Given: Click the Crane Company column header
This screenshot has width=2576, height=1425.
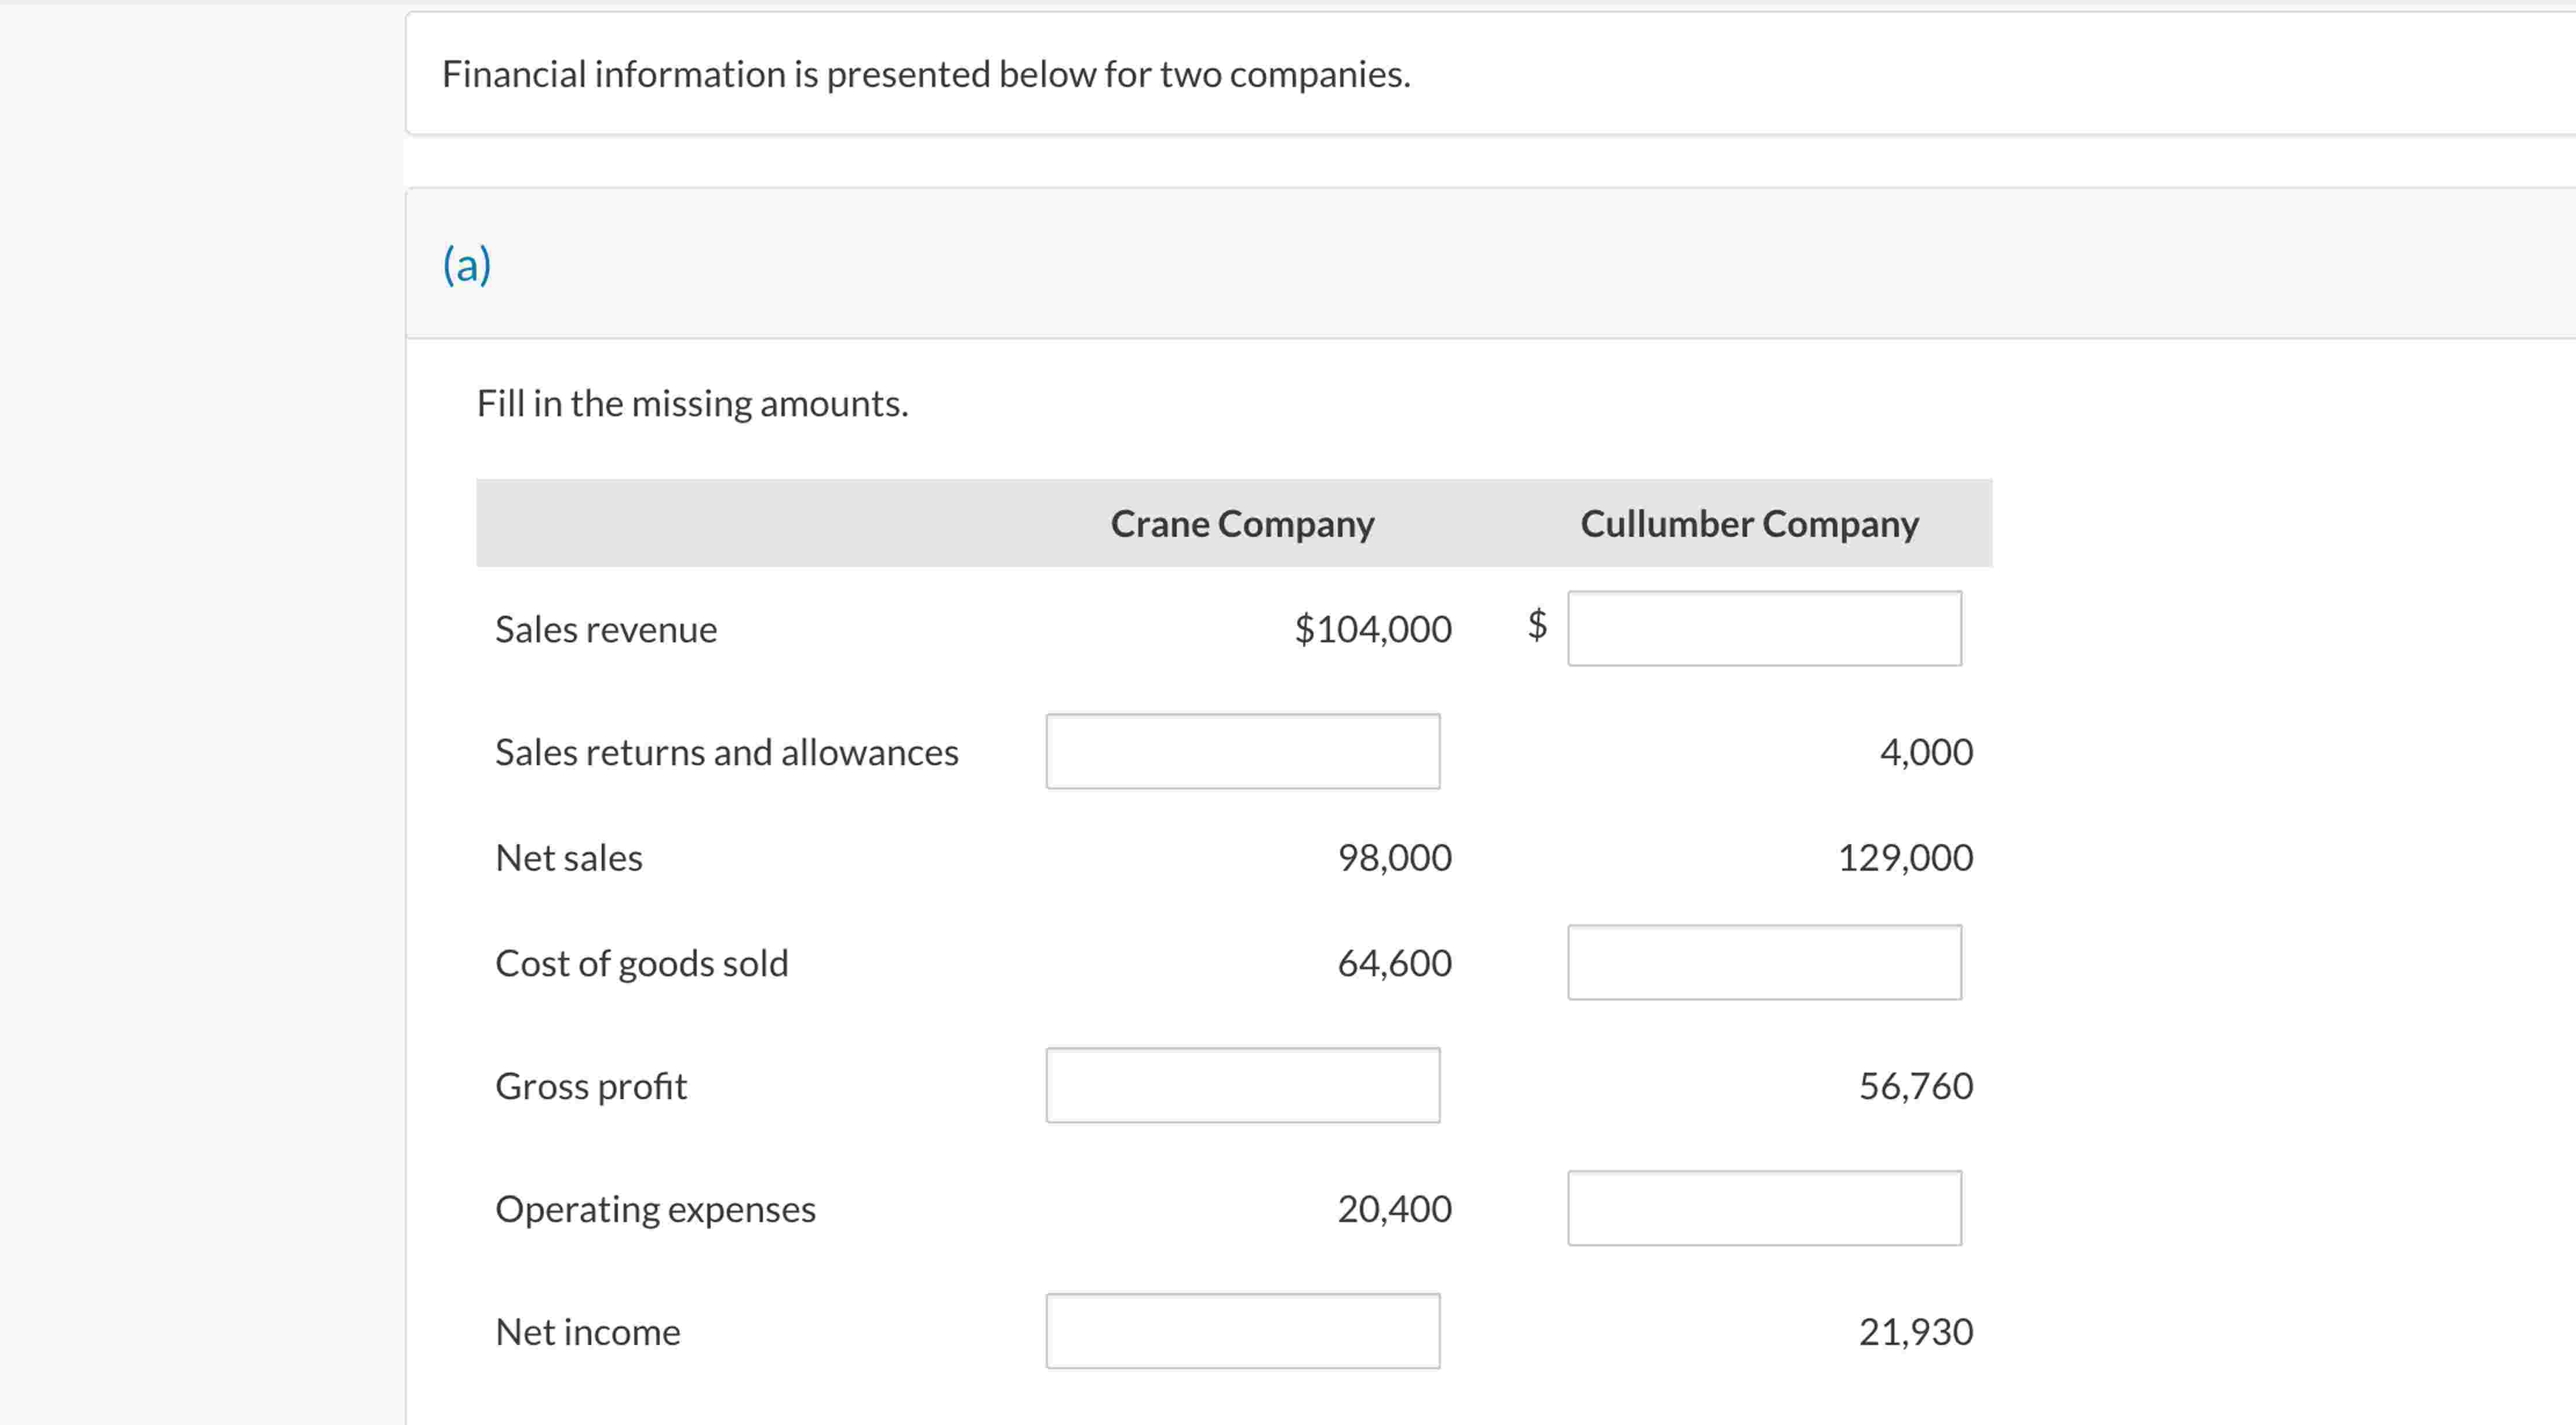Looking at the screenshot, I should [1242, 524].
